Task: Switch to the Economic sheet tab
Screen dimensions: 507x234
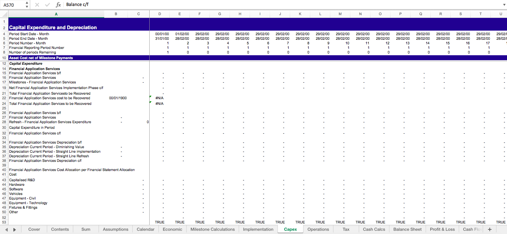Action: [173, 229]
